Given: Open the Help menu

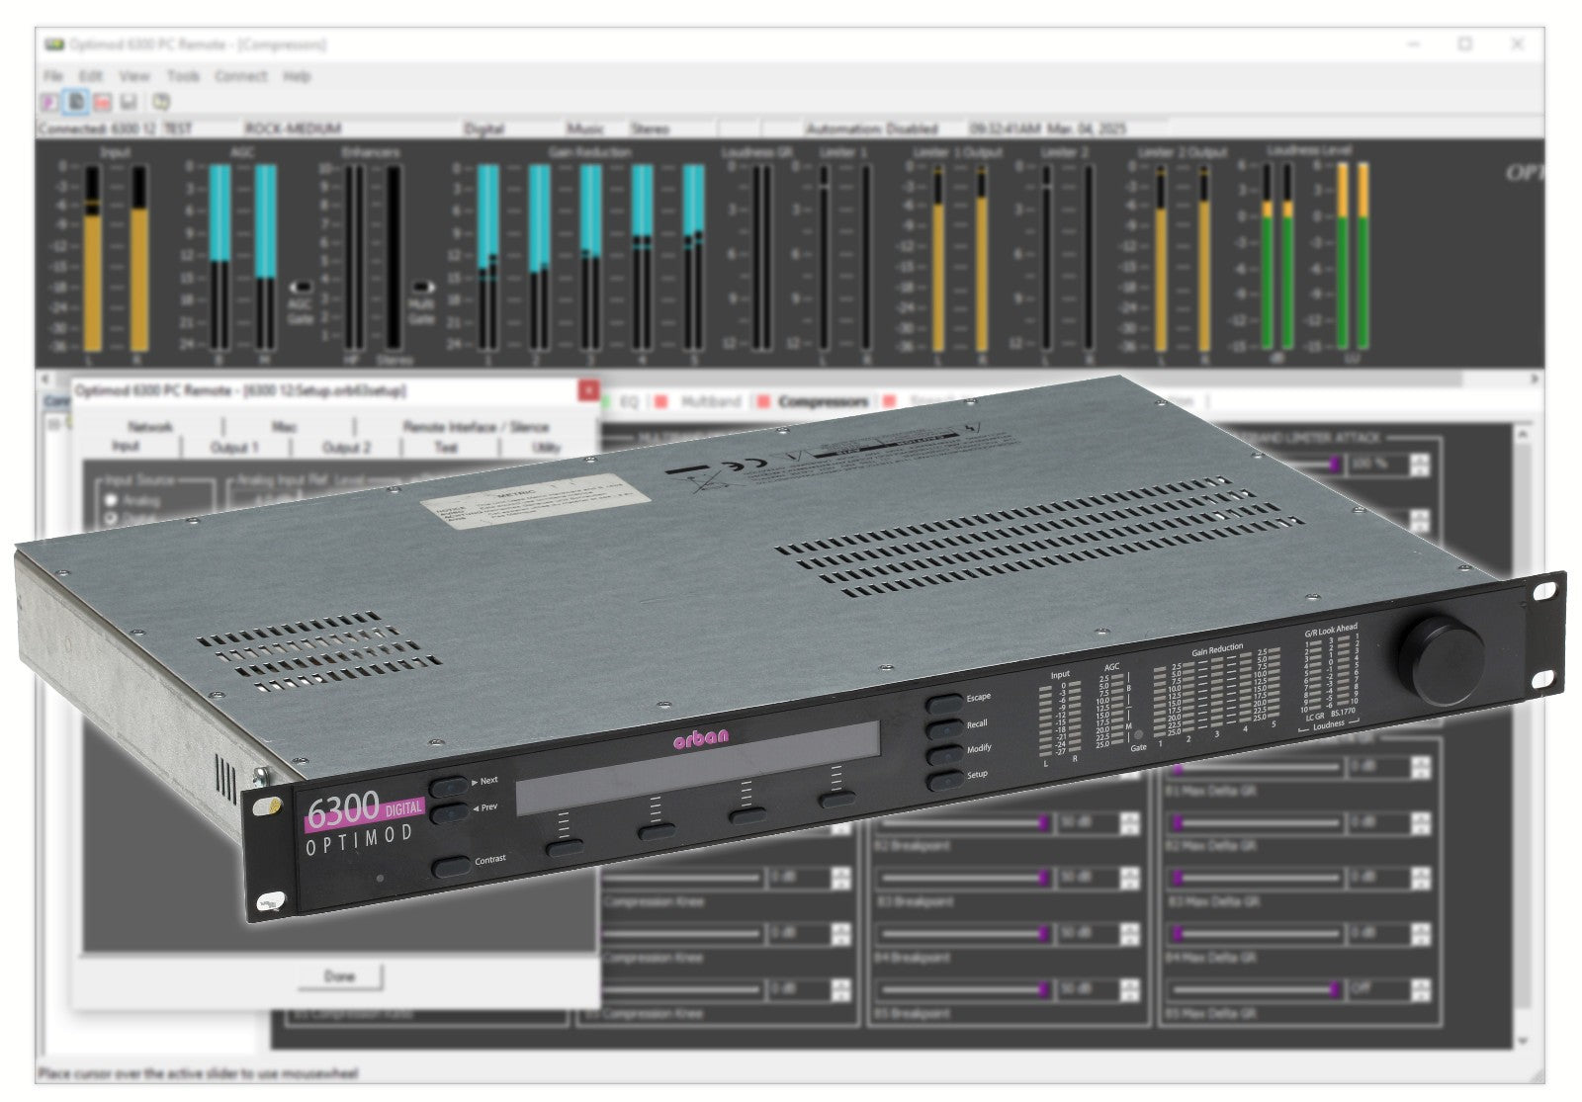Looking at the screenshot, I should coord(297,76).
